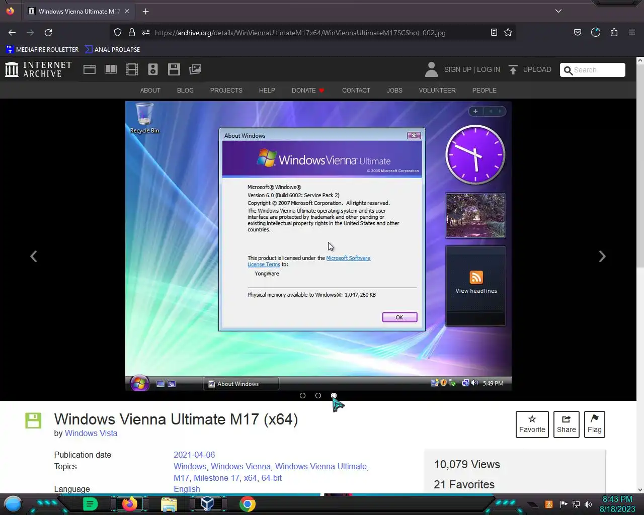Open the Windows Vienna Ultimate topic link

tap(321, 466)
